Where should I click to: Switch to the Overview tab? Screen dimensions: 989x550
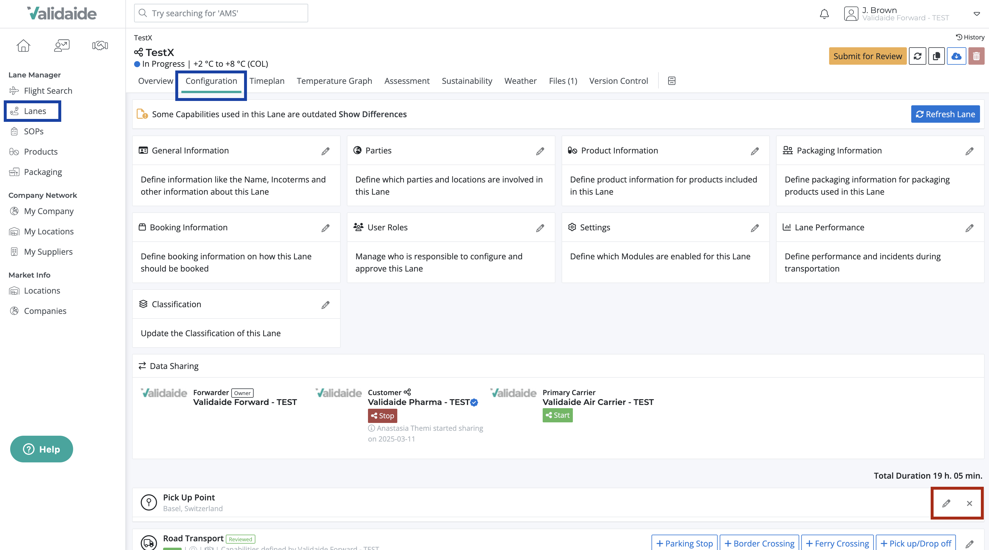(156, 81)
